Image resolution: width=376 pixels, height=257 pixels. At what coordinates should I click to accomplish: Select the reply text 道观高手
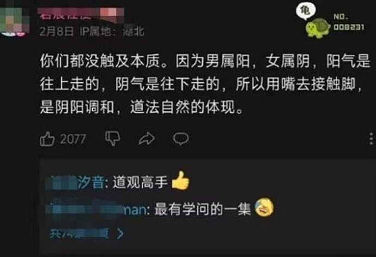pos(140,182)
